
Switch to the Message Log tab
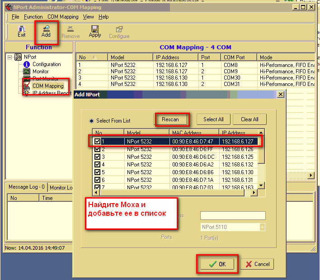click(27, 187)
